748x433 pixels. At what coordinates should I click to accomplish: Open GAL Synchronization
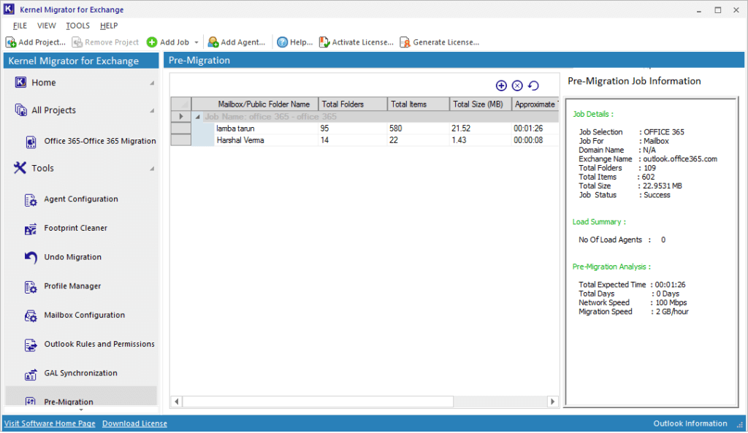[79, 373]
